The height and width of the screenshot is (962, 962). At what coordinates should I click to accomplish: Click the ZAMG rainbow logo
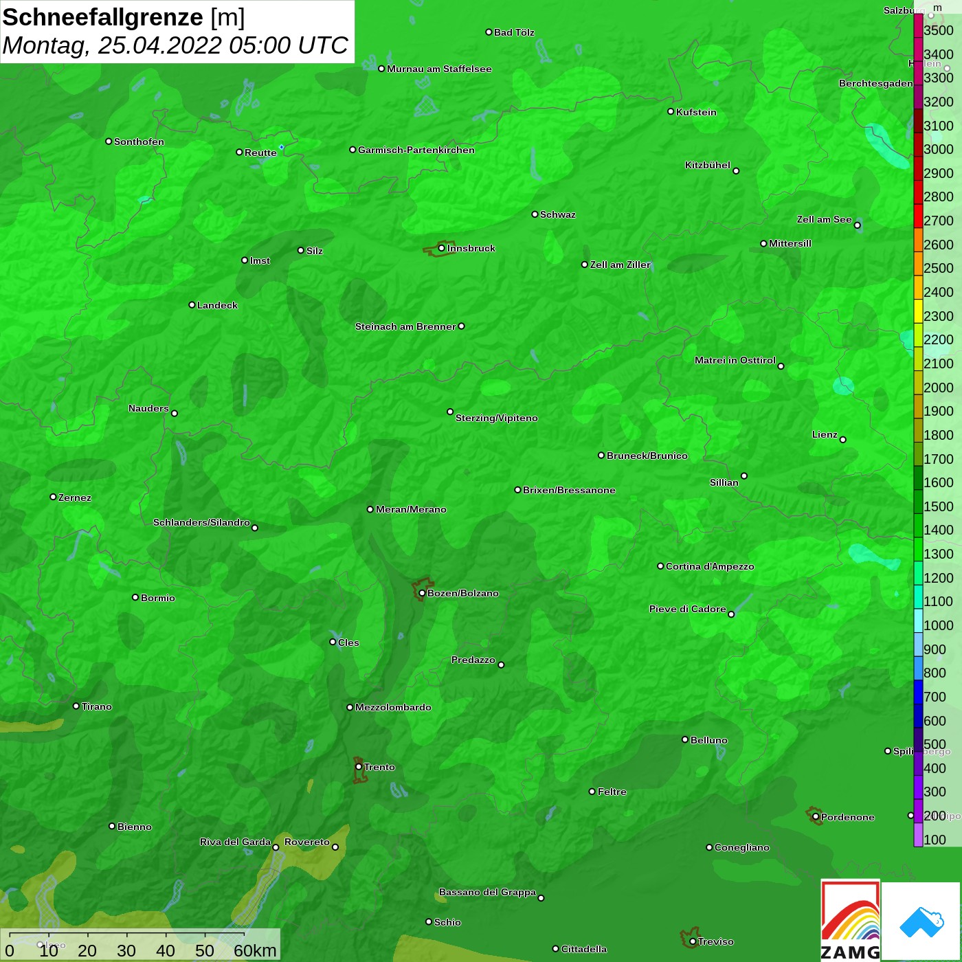pos(850,920)
